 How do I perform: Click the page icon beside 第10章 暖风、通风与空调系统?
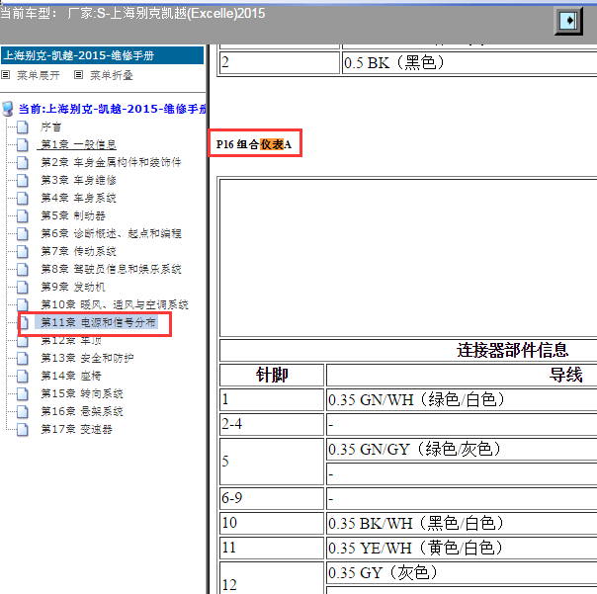(x=23, y=304)
